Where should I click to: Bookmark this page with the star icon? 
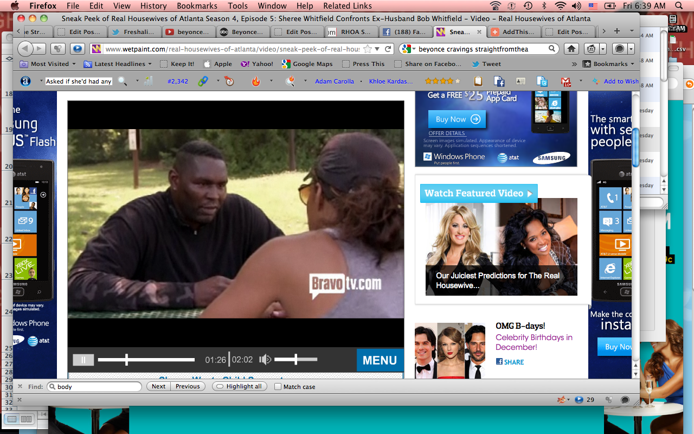pos(368,49)
